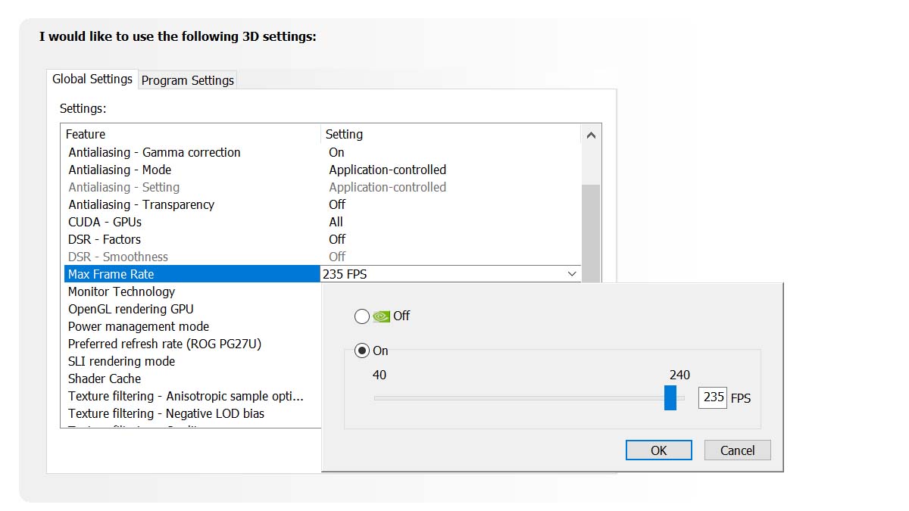
Task: Open the Max Frame Rate dropdown arrow
Action: coord(572,274)
